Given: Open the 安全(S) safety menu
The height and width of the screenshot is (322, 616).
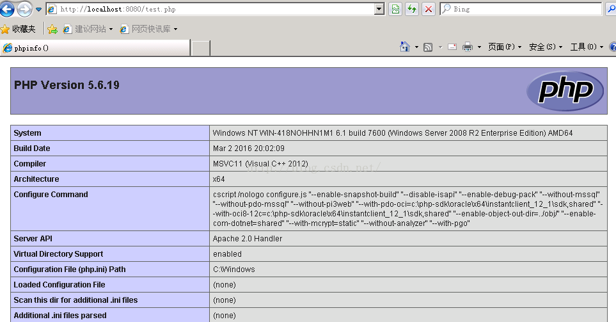Looking at the screenshot, I should pos(546,47).
